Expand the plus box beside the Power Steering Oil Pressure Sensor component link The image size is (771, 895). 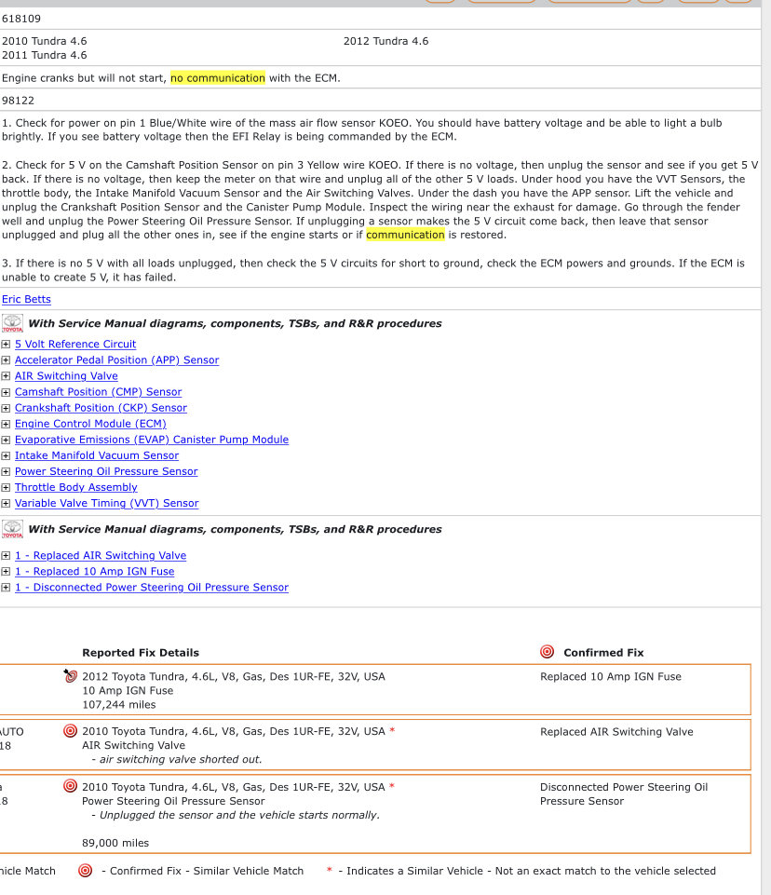click(x=6, y=471)
